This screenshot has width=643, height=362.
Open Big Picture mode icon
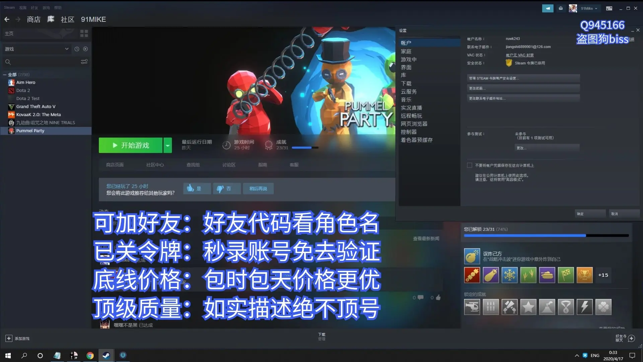click(x=609, y=8)
